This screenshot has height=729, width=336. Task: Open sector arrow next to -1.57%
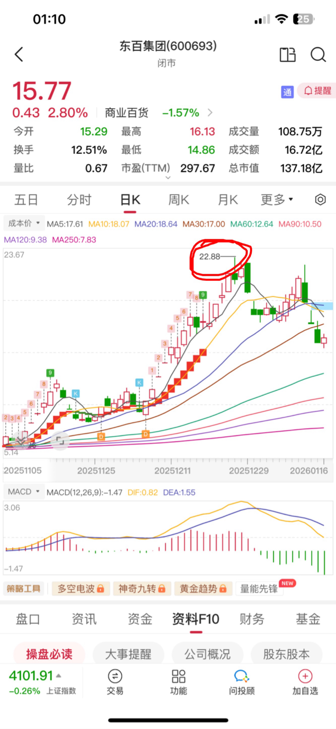tap(210, 113)
